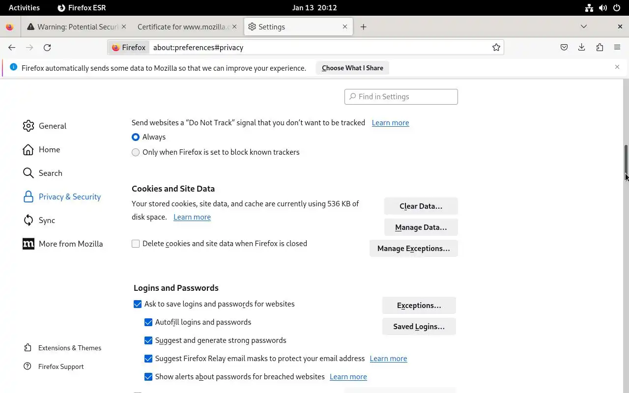Open a new tab with plus icon
629x393 pixels.
tap(363, 27)
